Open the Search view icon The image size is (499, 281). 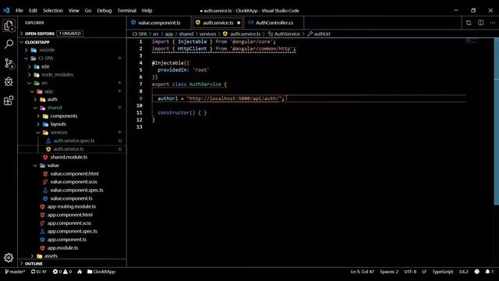point(9,44)
